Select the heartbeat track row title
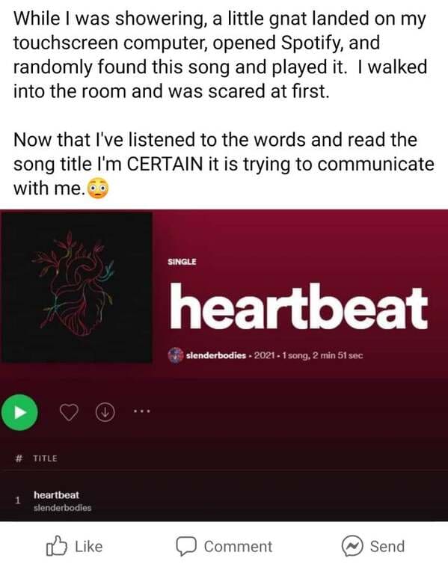448x570 pixels. [x=56, y=494]
